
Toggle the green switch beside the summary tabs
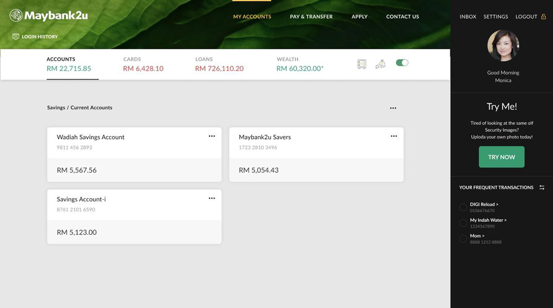pyautogui.click(x=402, y=63)
